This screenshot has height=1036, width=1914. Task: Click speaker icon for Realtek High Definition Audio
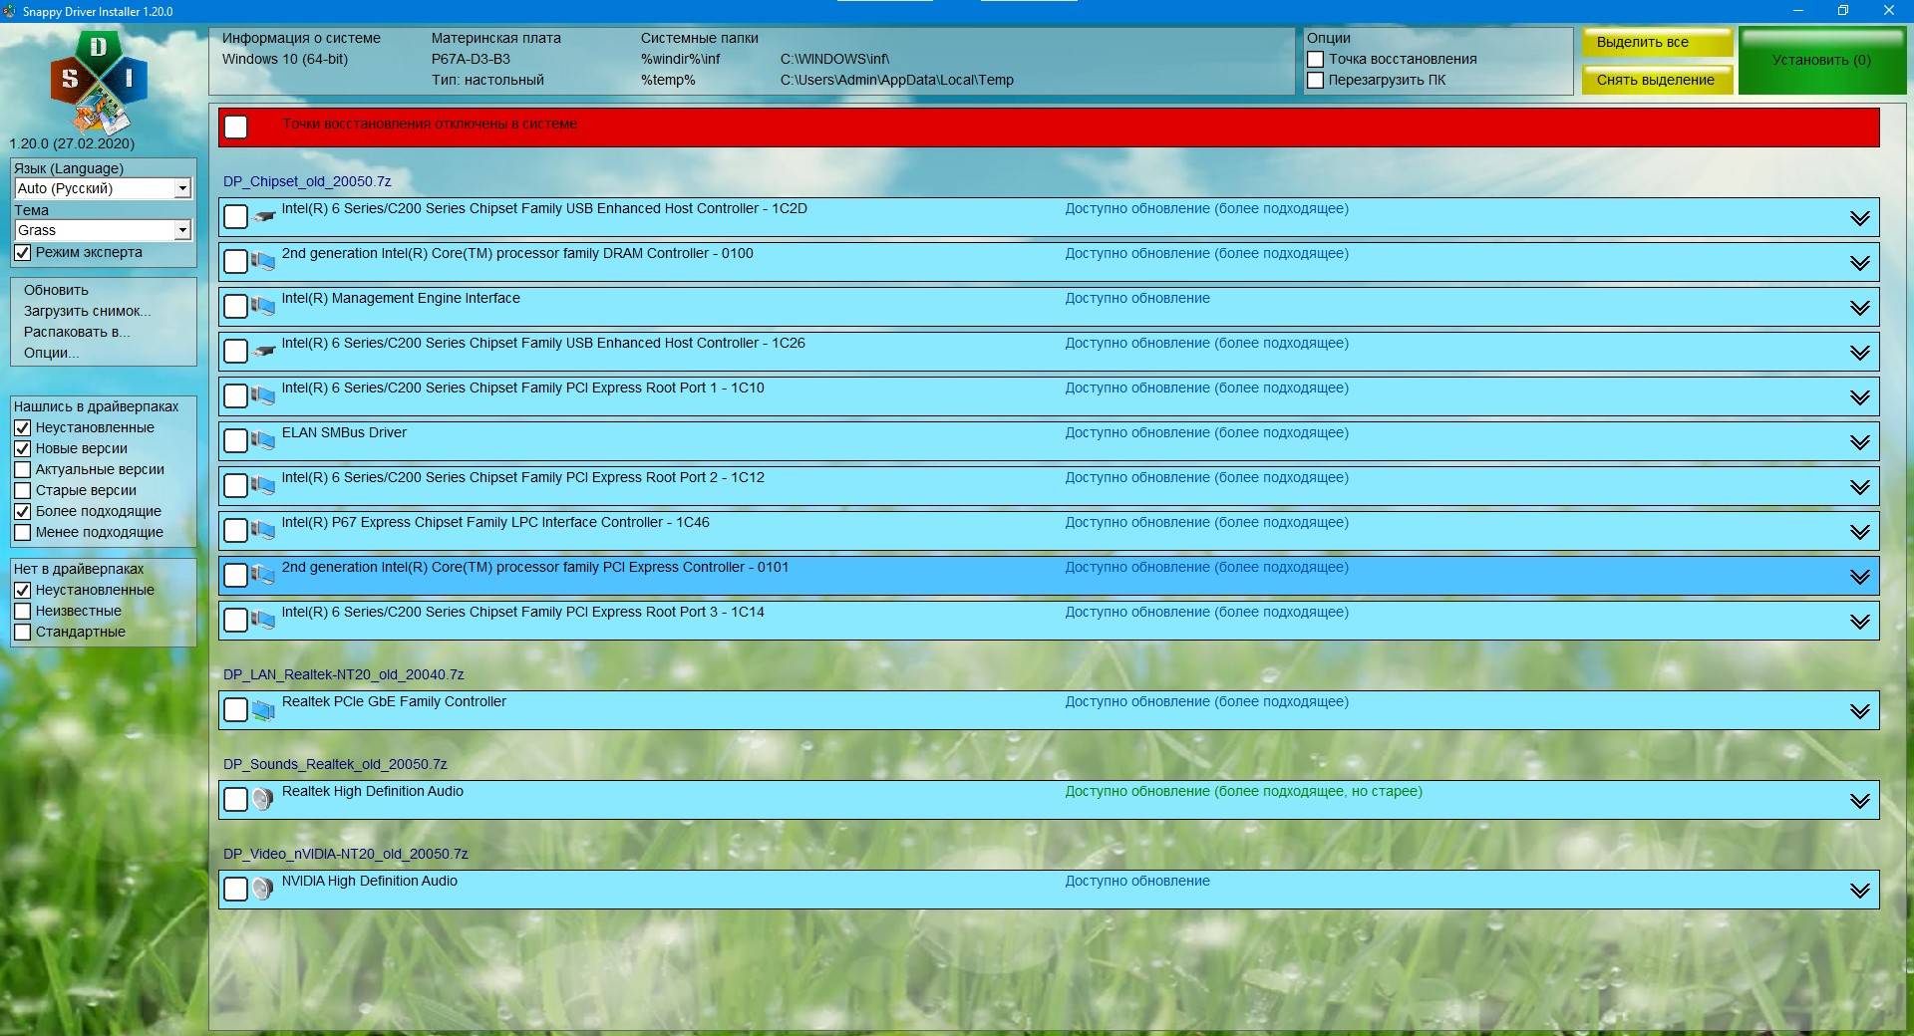point(263,799)
